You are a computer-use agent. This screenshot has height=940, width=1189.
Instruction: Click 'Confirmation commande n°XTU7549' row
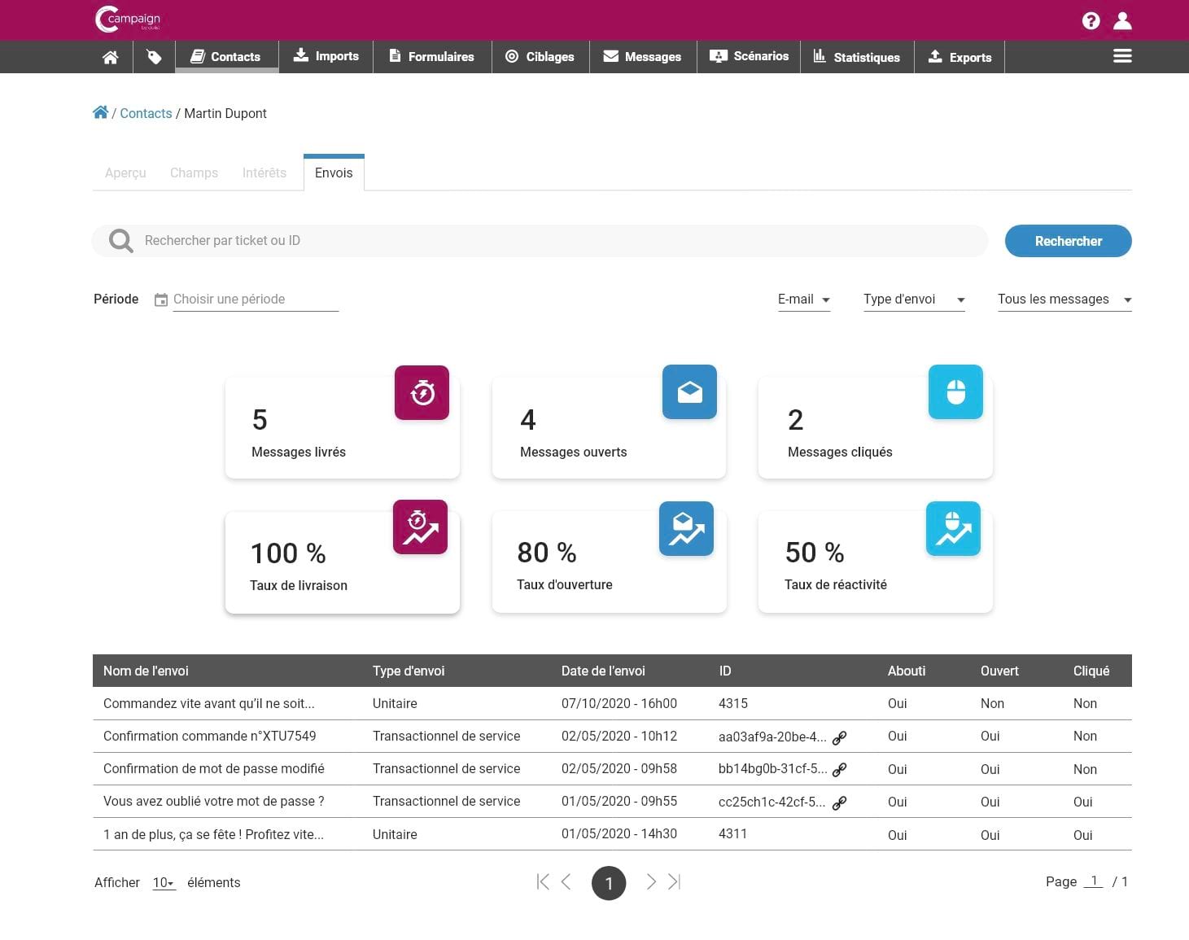tap(612, 737)
